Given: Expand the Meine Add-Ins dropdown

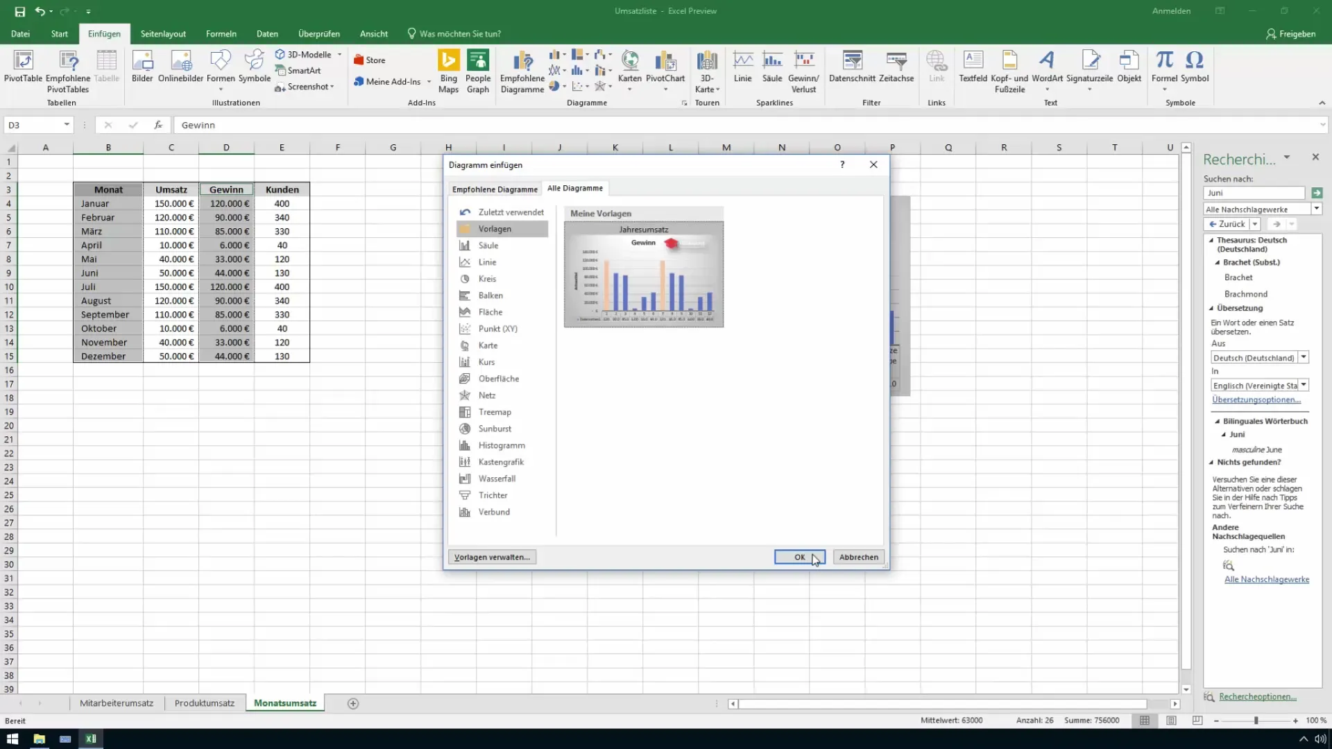Looking at the screenshot, I should (x=429, y=82).
